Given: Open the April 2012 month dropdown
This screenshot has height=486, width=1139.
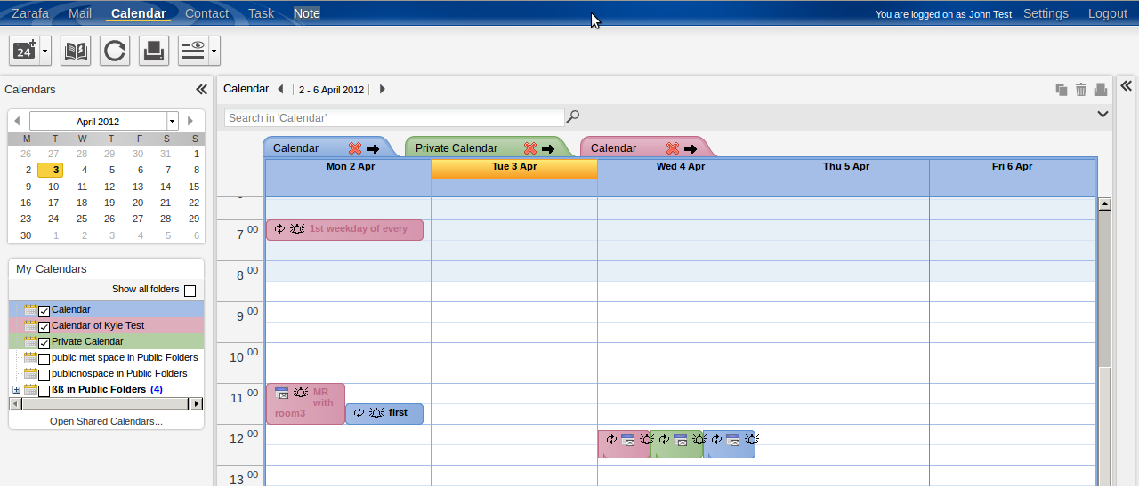Looking at the screenshot, I should pyautogui.click(x=173, y=121).
